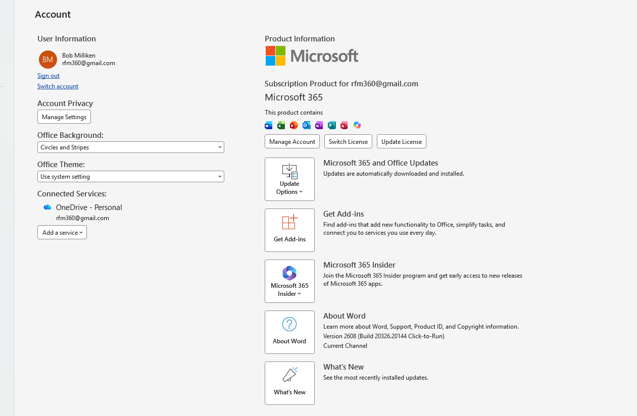Click the Publisher app icon under product contents
Viewport: 637px width, 416px height.
332,125
